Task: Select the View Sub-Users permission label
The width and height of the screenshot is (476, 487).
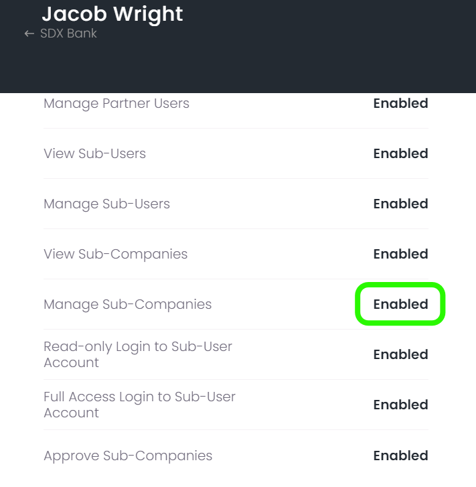Action: point(94,153)
